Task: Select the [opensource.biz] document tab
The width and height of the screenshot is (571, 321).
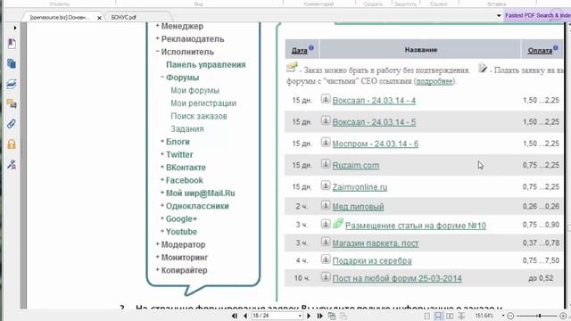Action: (60, 18)
